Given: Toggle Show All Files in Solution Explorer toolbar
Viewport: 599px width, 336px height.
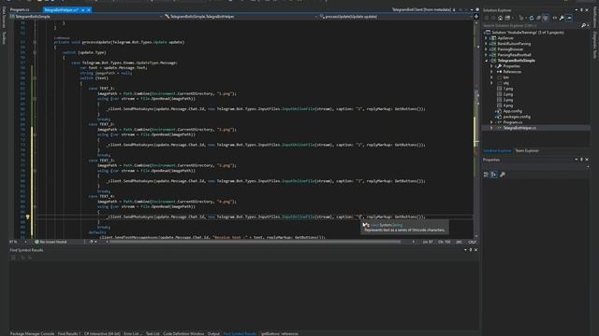Looking at the screenshot, I should point(546,18).
